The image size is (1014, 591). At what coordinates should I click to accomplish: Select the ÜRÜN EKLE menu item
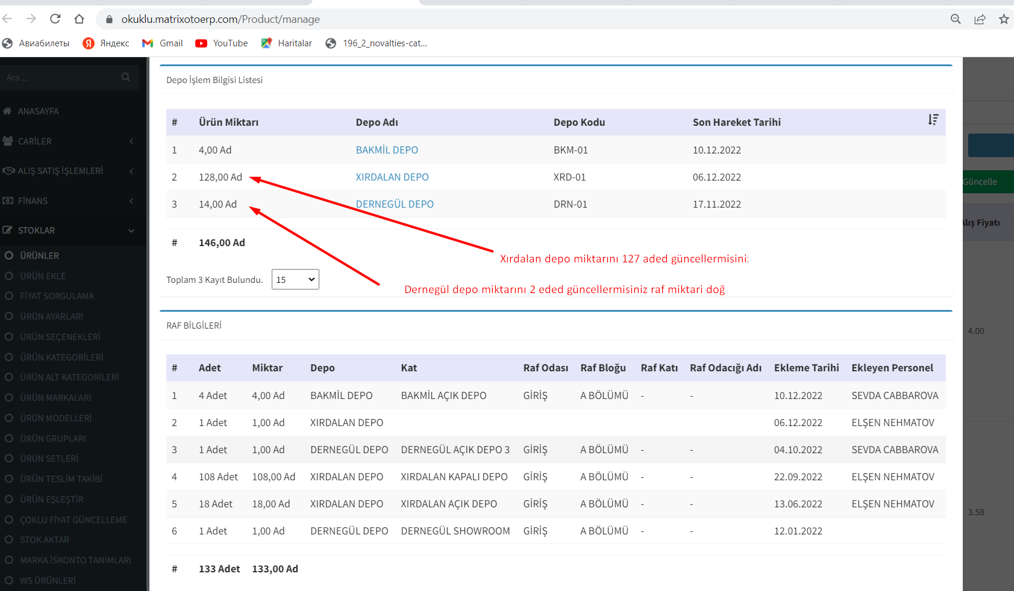[43, 276]
